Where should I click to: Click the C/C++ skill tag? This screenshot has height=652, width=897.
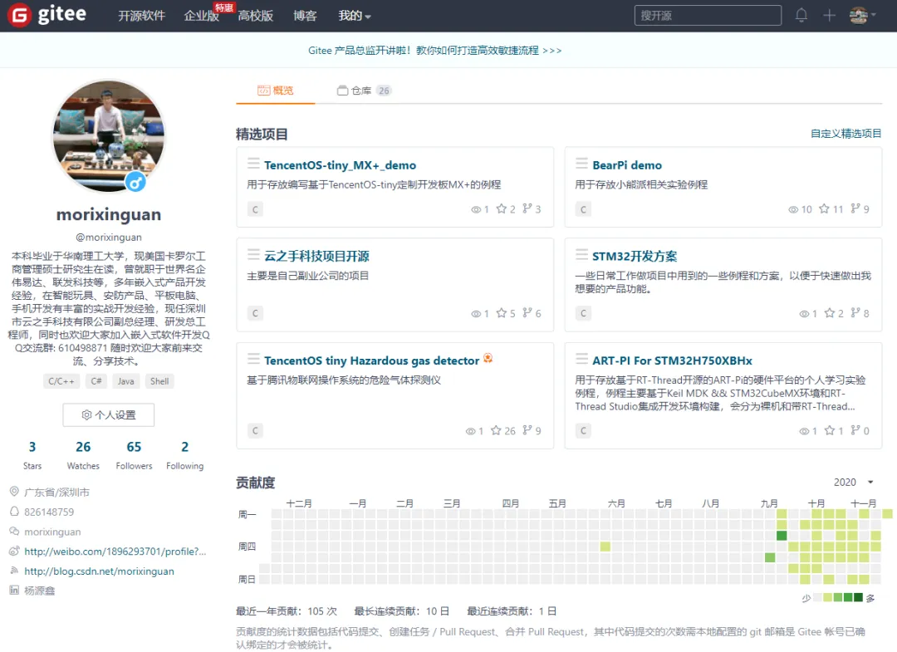(x=61, y=381)
